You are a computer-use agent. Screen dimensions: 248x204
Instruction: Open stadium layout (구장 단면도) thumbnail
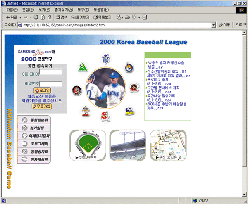click(x=88, y=145)
